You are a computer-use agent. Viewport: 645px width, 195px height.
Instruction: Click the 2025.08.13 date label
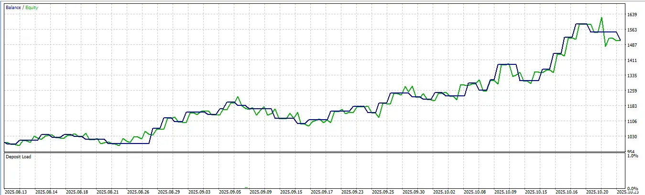click(15, 192)
